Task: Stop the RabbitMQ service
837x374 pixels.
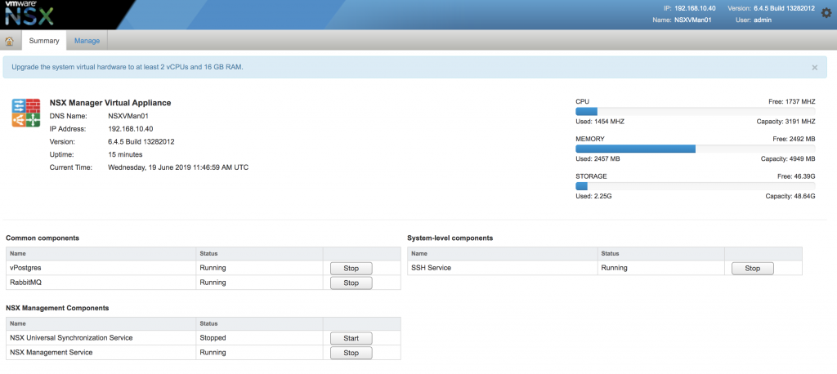Action: [351, 283]
